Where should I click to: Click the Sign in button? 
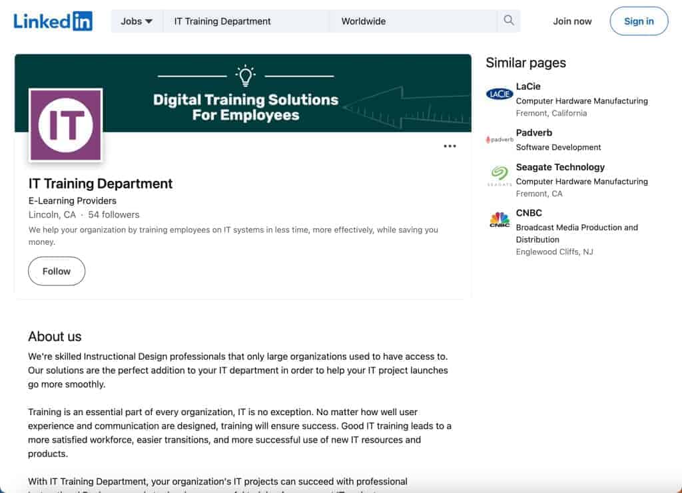click(639, 21)
